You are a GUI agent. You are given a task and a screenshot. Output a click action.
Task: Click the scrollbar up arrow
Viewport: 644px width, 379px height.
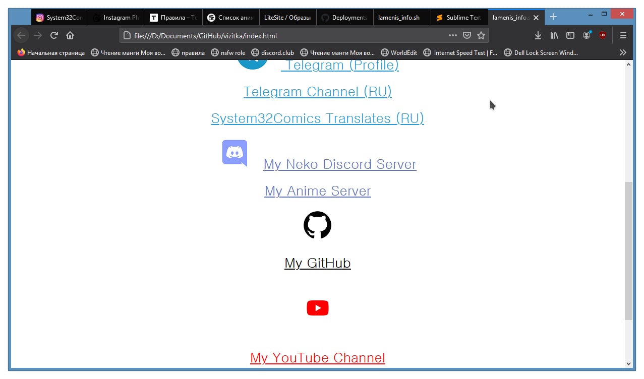pyautogui.click(x=628, y=65)
